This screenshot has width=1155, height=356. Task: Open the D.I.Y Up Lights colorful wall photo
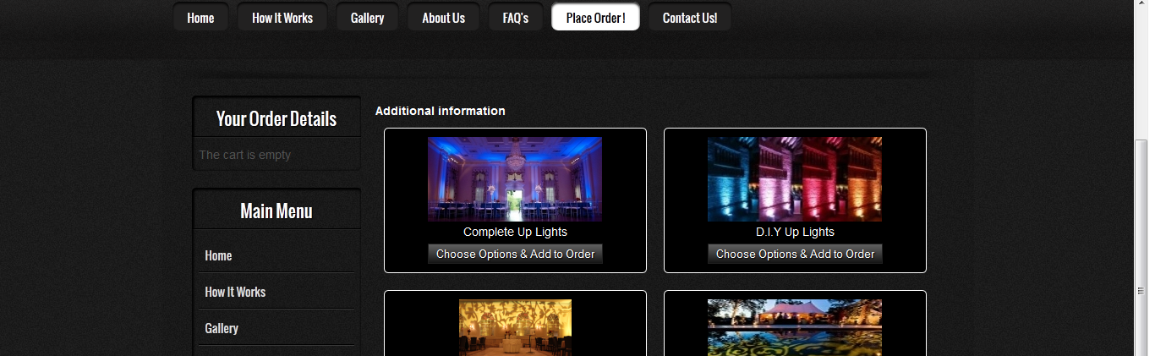pos(795,179)
